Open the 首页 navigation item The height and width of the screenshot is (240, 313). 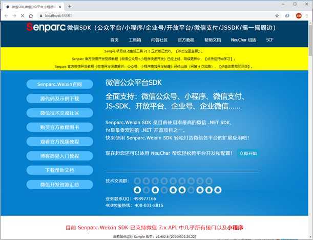[114, 40]
